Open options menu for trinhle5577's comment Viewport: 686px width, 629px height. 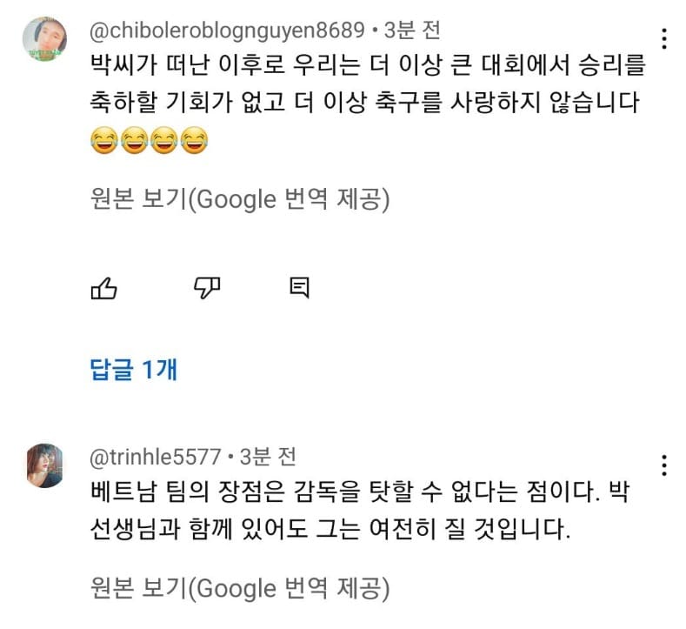click(664, 465)
